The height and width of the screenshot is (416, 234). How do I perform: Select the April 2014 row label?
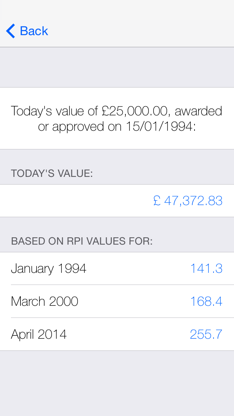39,334
